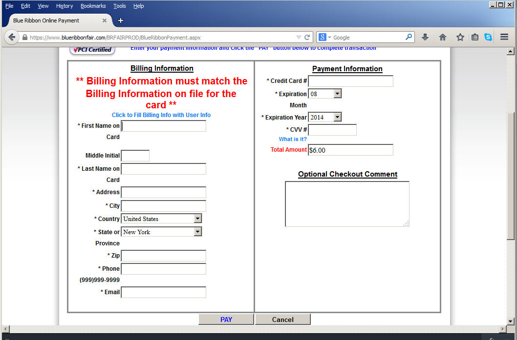Reload the page with the refresh icon

click(307, 37)
